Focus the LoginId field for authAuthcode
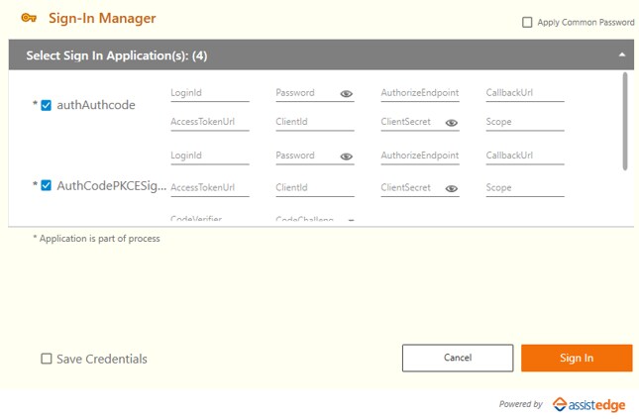639x419 pixels. [x=209, y=93]
